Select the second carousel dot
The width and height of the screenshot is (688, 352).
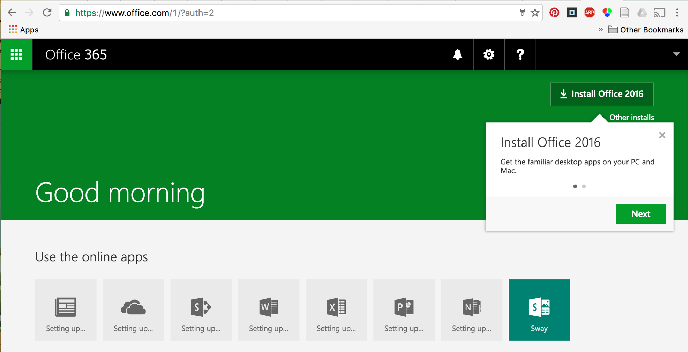pyautogui.click(x=584, y=186)
